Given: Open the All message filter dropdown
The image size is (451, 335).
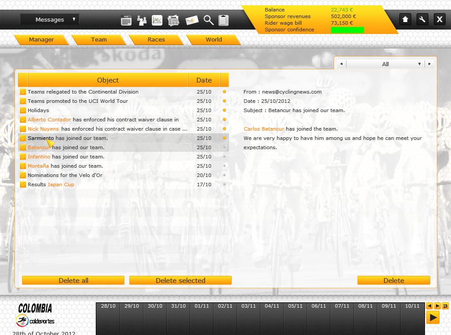Looking at the screenshot, I should click(x=385, y=64).
